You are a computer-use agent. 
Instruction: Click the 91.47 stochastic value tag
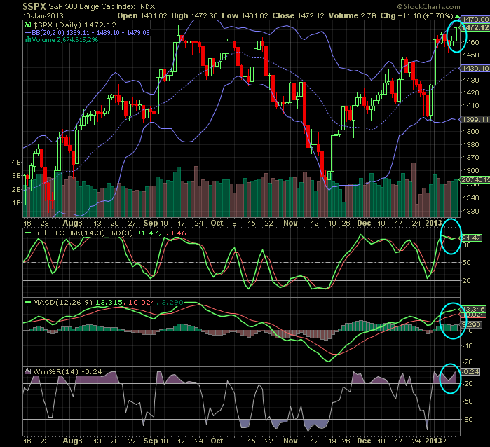tap(472, 238)
